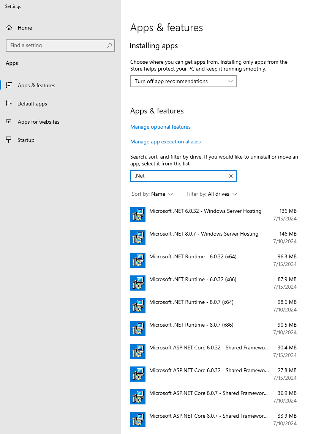Select the Microsoft .NET Runtime 8.0.7 (x86) icon
The width and height of the screenshot is (313, 434).
click(138, 329)
